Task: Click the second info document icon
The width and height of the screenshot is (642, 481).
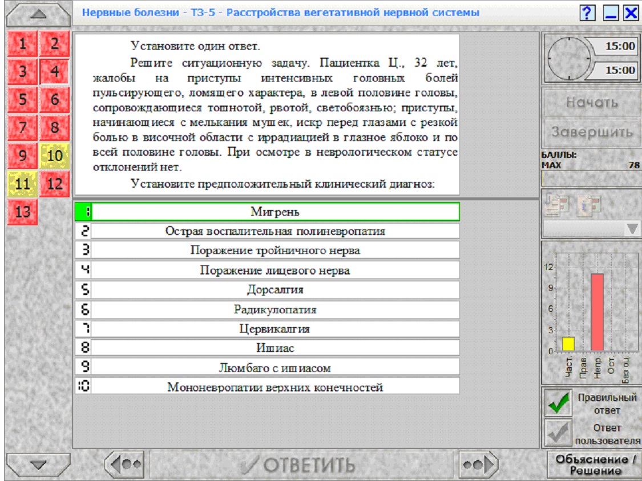Action: pos(589,205)
